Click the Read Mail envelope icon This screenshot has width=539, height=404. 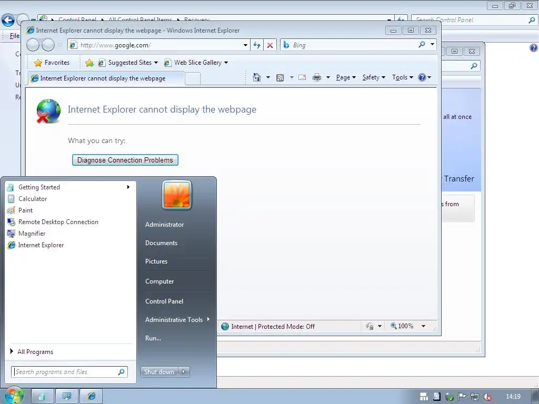click(302, 77)
